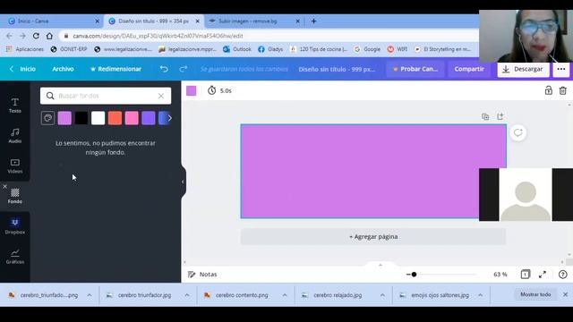Click the Buscar fondos search field
Viewport: 573px width, 322px height.
pos(106,96)
